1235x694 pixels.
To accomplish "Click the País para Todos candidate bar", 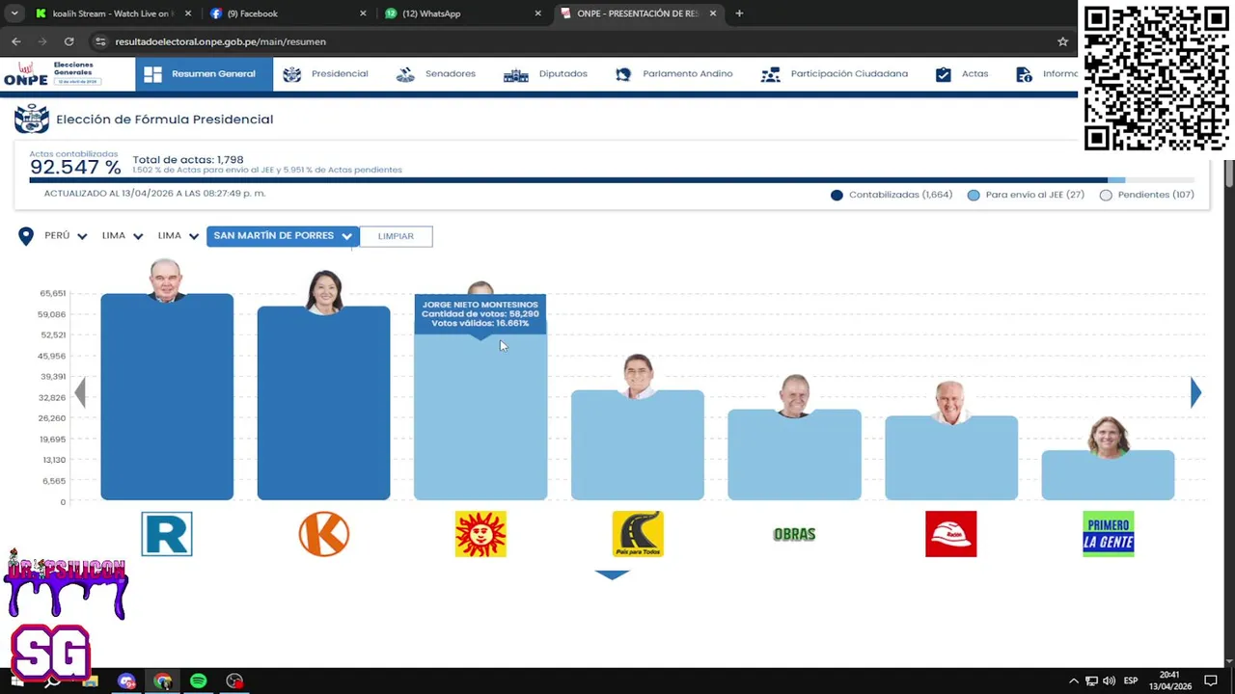I will click(638, 445).
